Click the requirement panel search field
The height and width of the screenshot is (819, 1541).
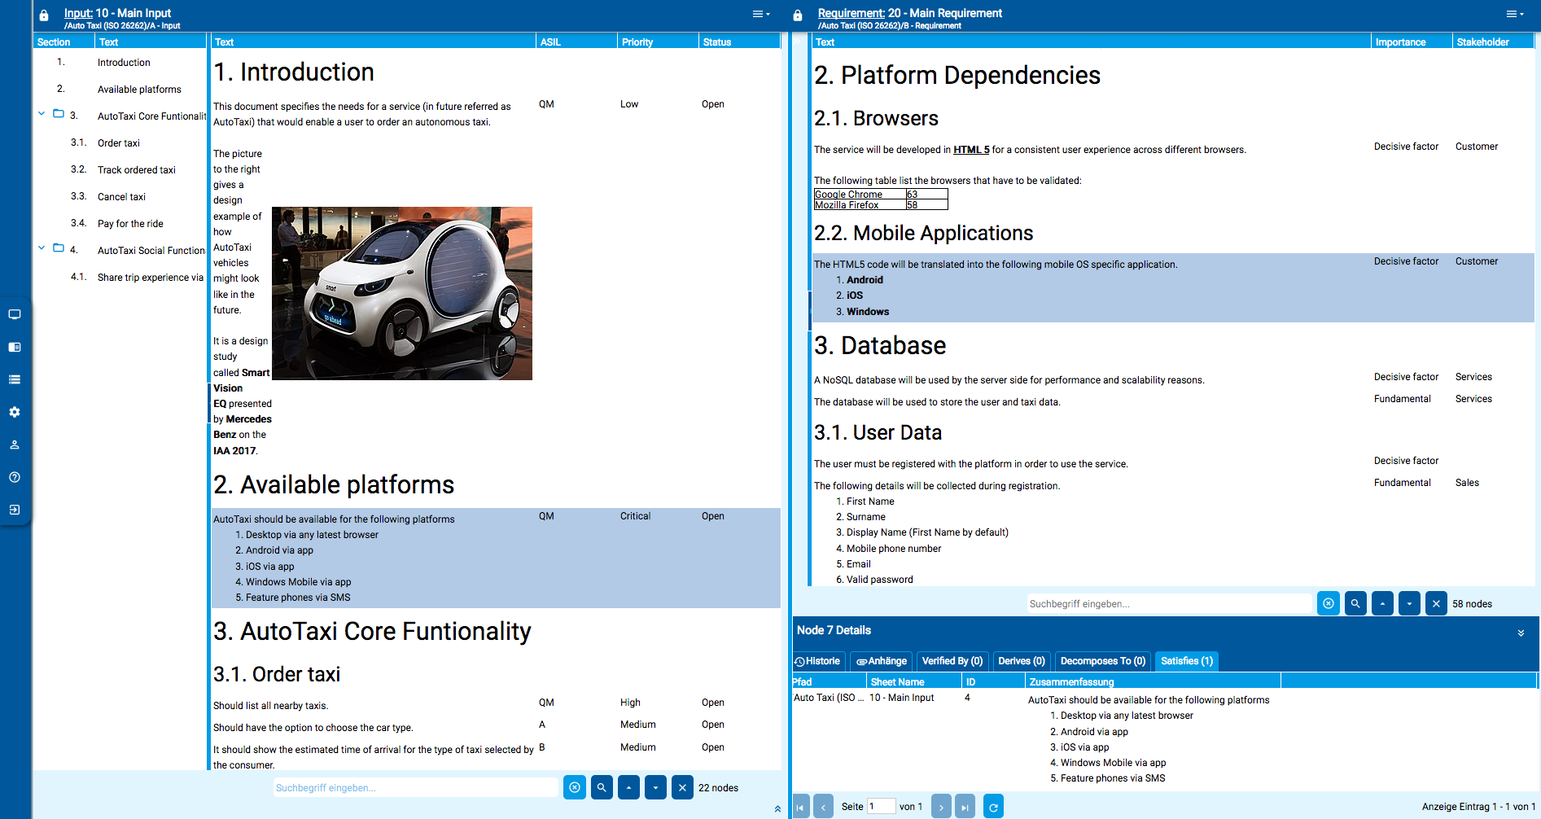[1169, 604]
